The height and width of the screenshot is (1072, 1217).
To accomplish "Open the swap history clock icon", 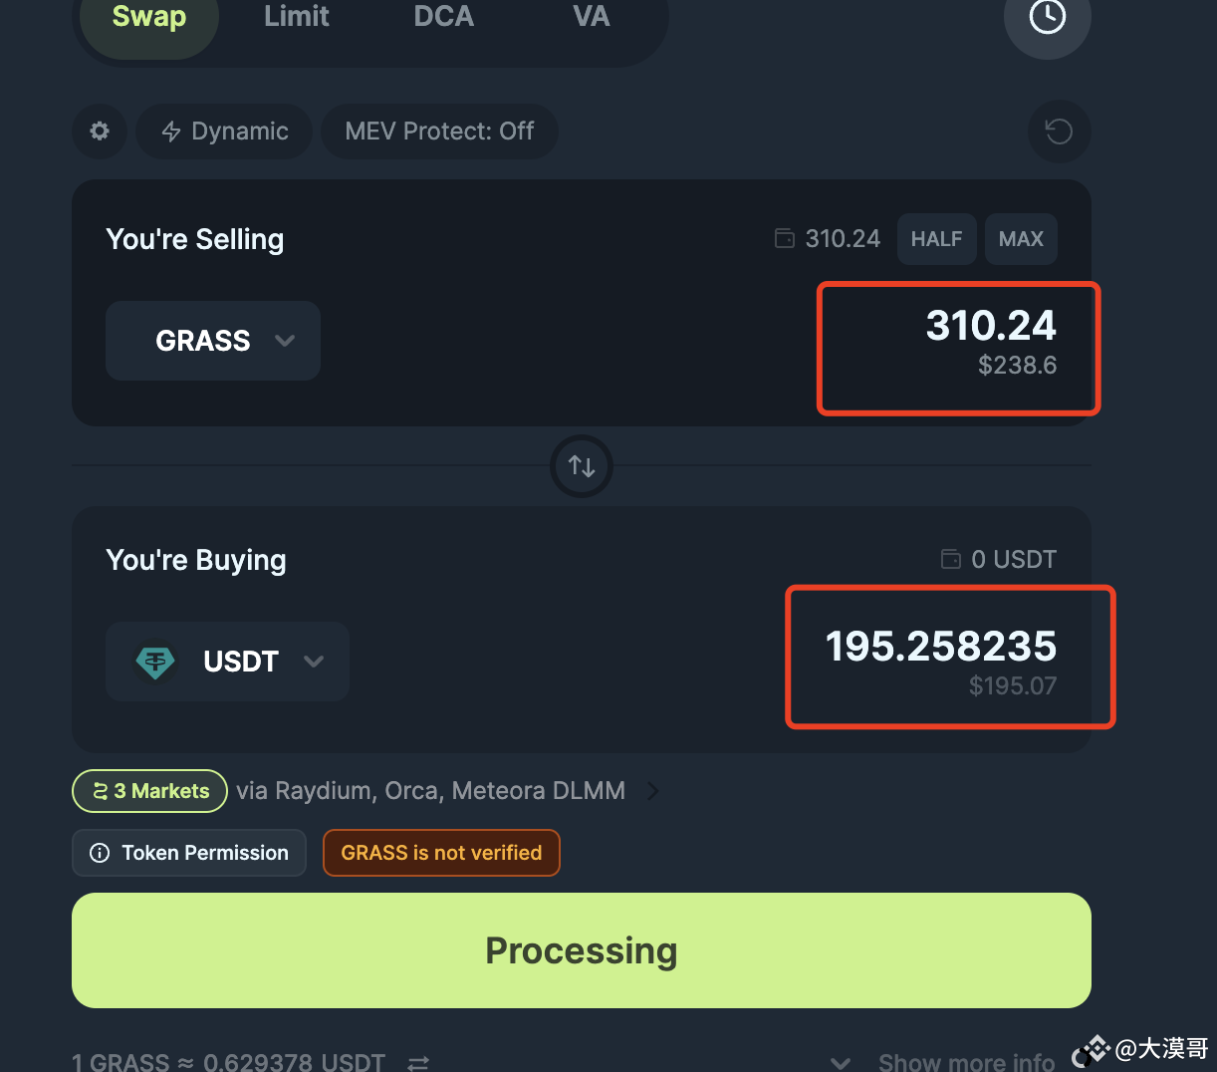I will tap(1047, 16).
